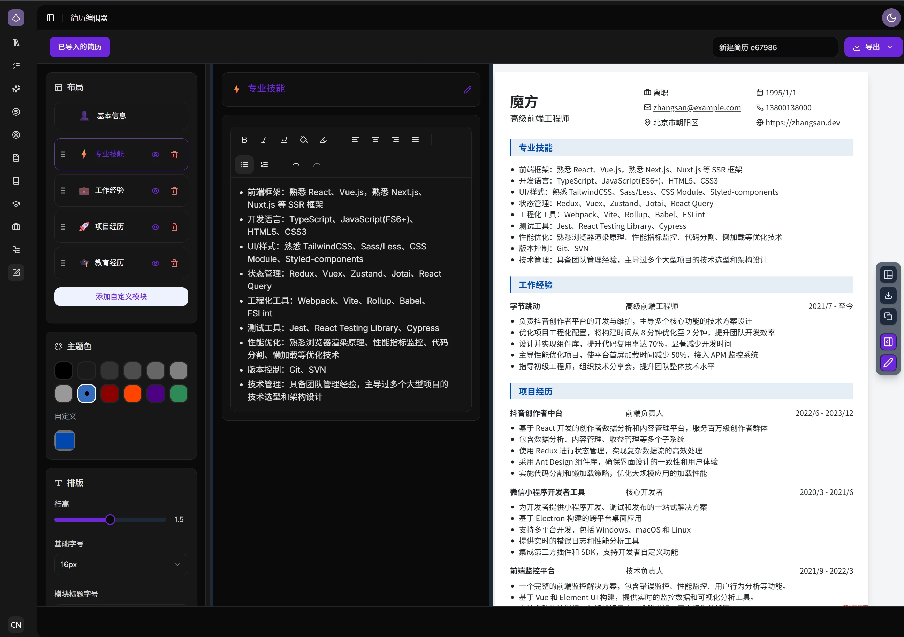Click 添加自定义模块 button
Screen dimensions: 904x637
[121, 296]
